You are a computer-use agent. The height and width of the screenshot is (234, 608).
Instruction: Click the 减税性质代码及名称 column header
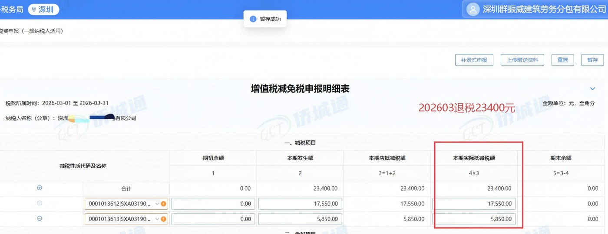83,166
